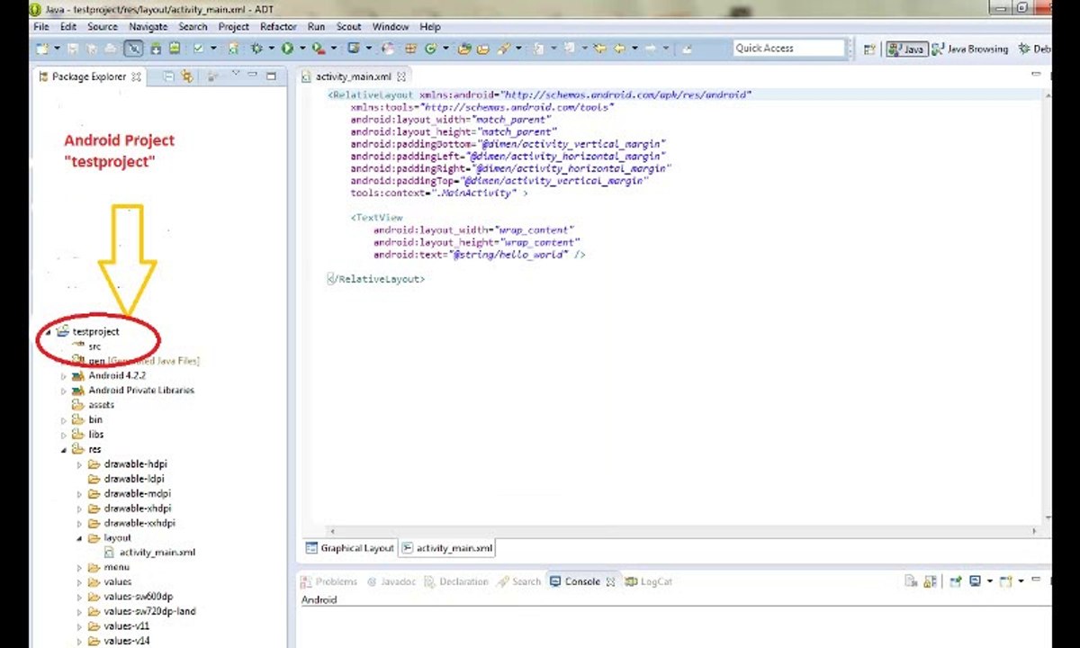Image resolution: width=1080 pixels, height=648 pixels.
Task: Switch to the Java Browsing perspective
Action: tap(970, 49)
